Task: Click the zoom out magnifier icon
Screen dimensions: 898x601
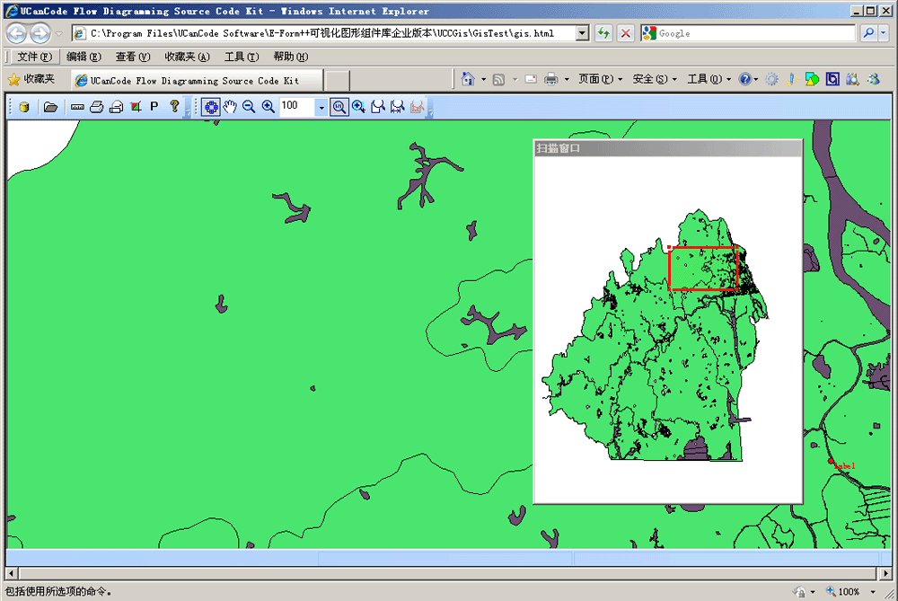Action: point(249,107)
